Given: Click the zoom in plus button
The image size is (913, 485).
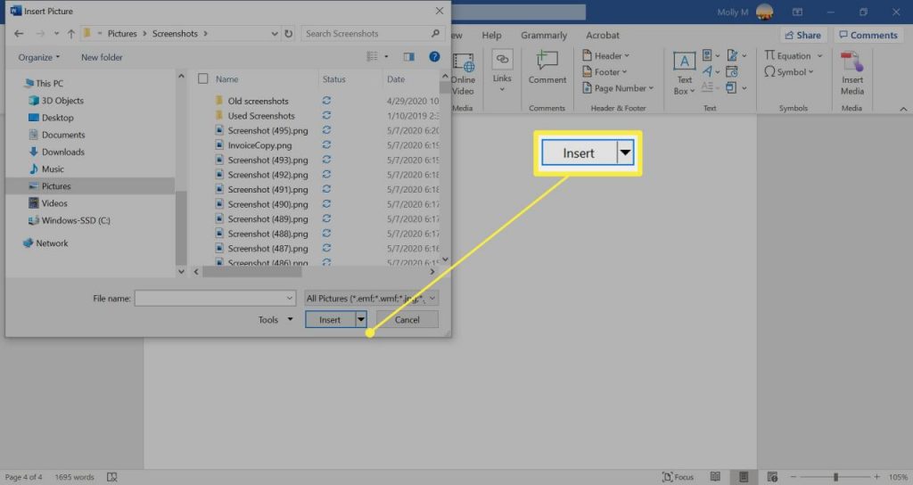Looking at the screenshot, I should tap(876, 477).
